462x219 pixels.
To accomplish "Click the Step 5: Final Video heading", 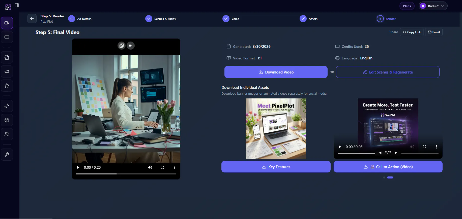I will (57, 32).
